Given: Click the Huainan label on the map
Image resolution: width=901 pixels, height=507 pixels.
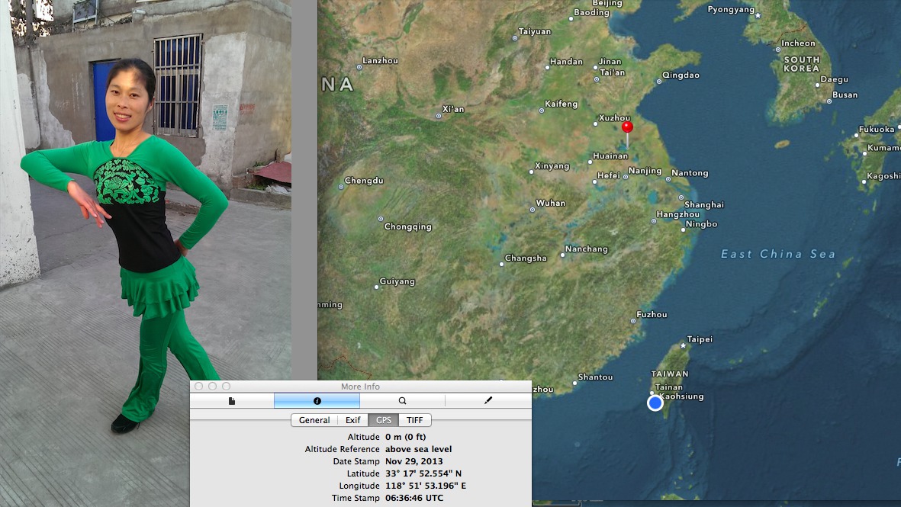Looking at the screenshot, I should click(610, 156).
